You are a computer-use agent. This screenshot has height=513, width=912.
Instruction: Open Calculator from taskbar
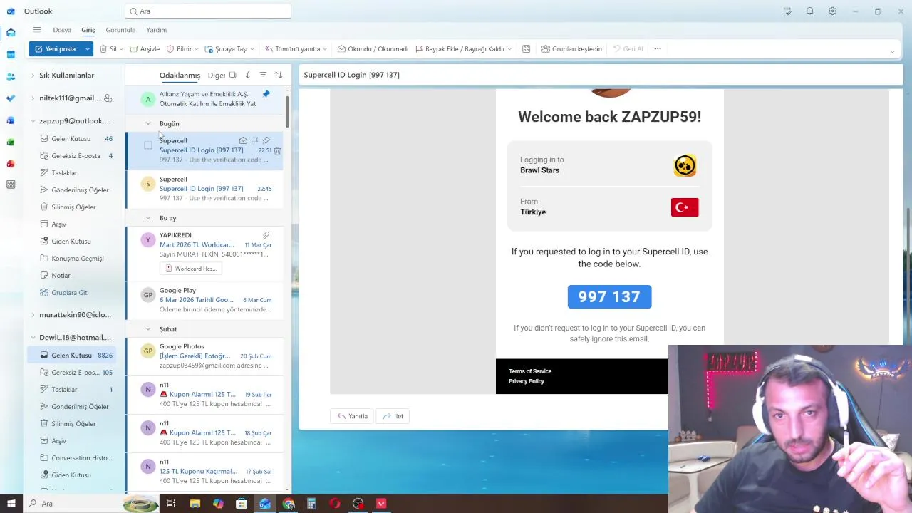[x=311, y=504]
